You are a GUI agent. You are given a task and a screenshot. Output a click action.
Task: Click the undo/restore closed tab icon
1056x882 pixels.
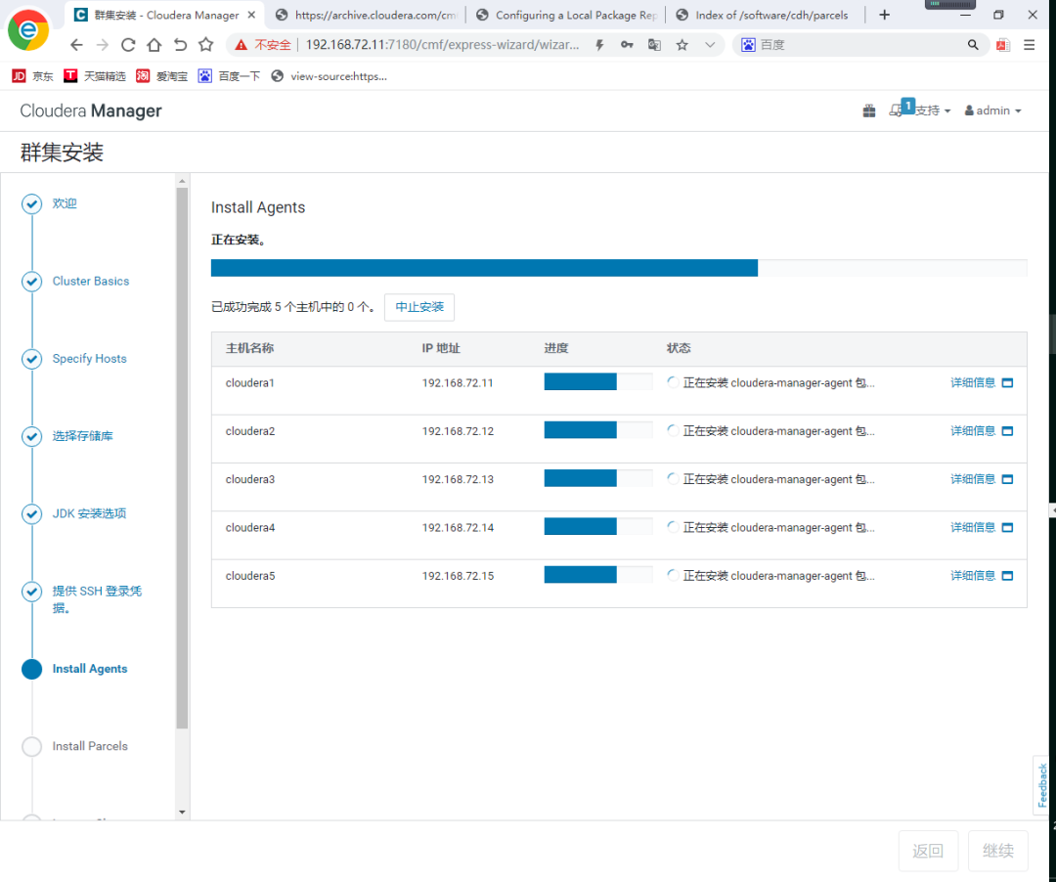180,45
